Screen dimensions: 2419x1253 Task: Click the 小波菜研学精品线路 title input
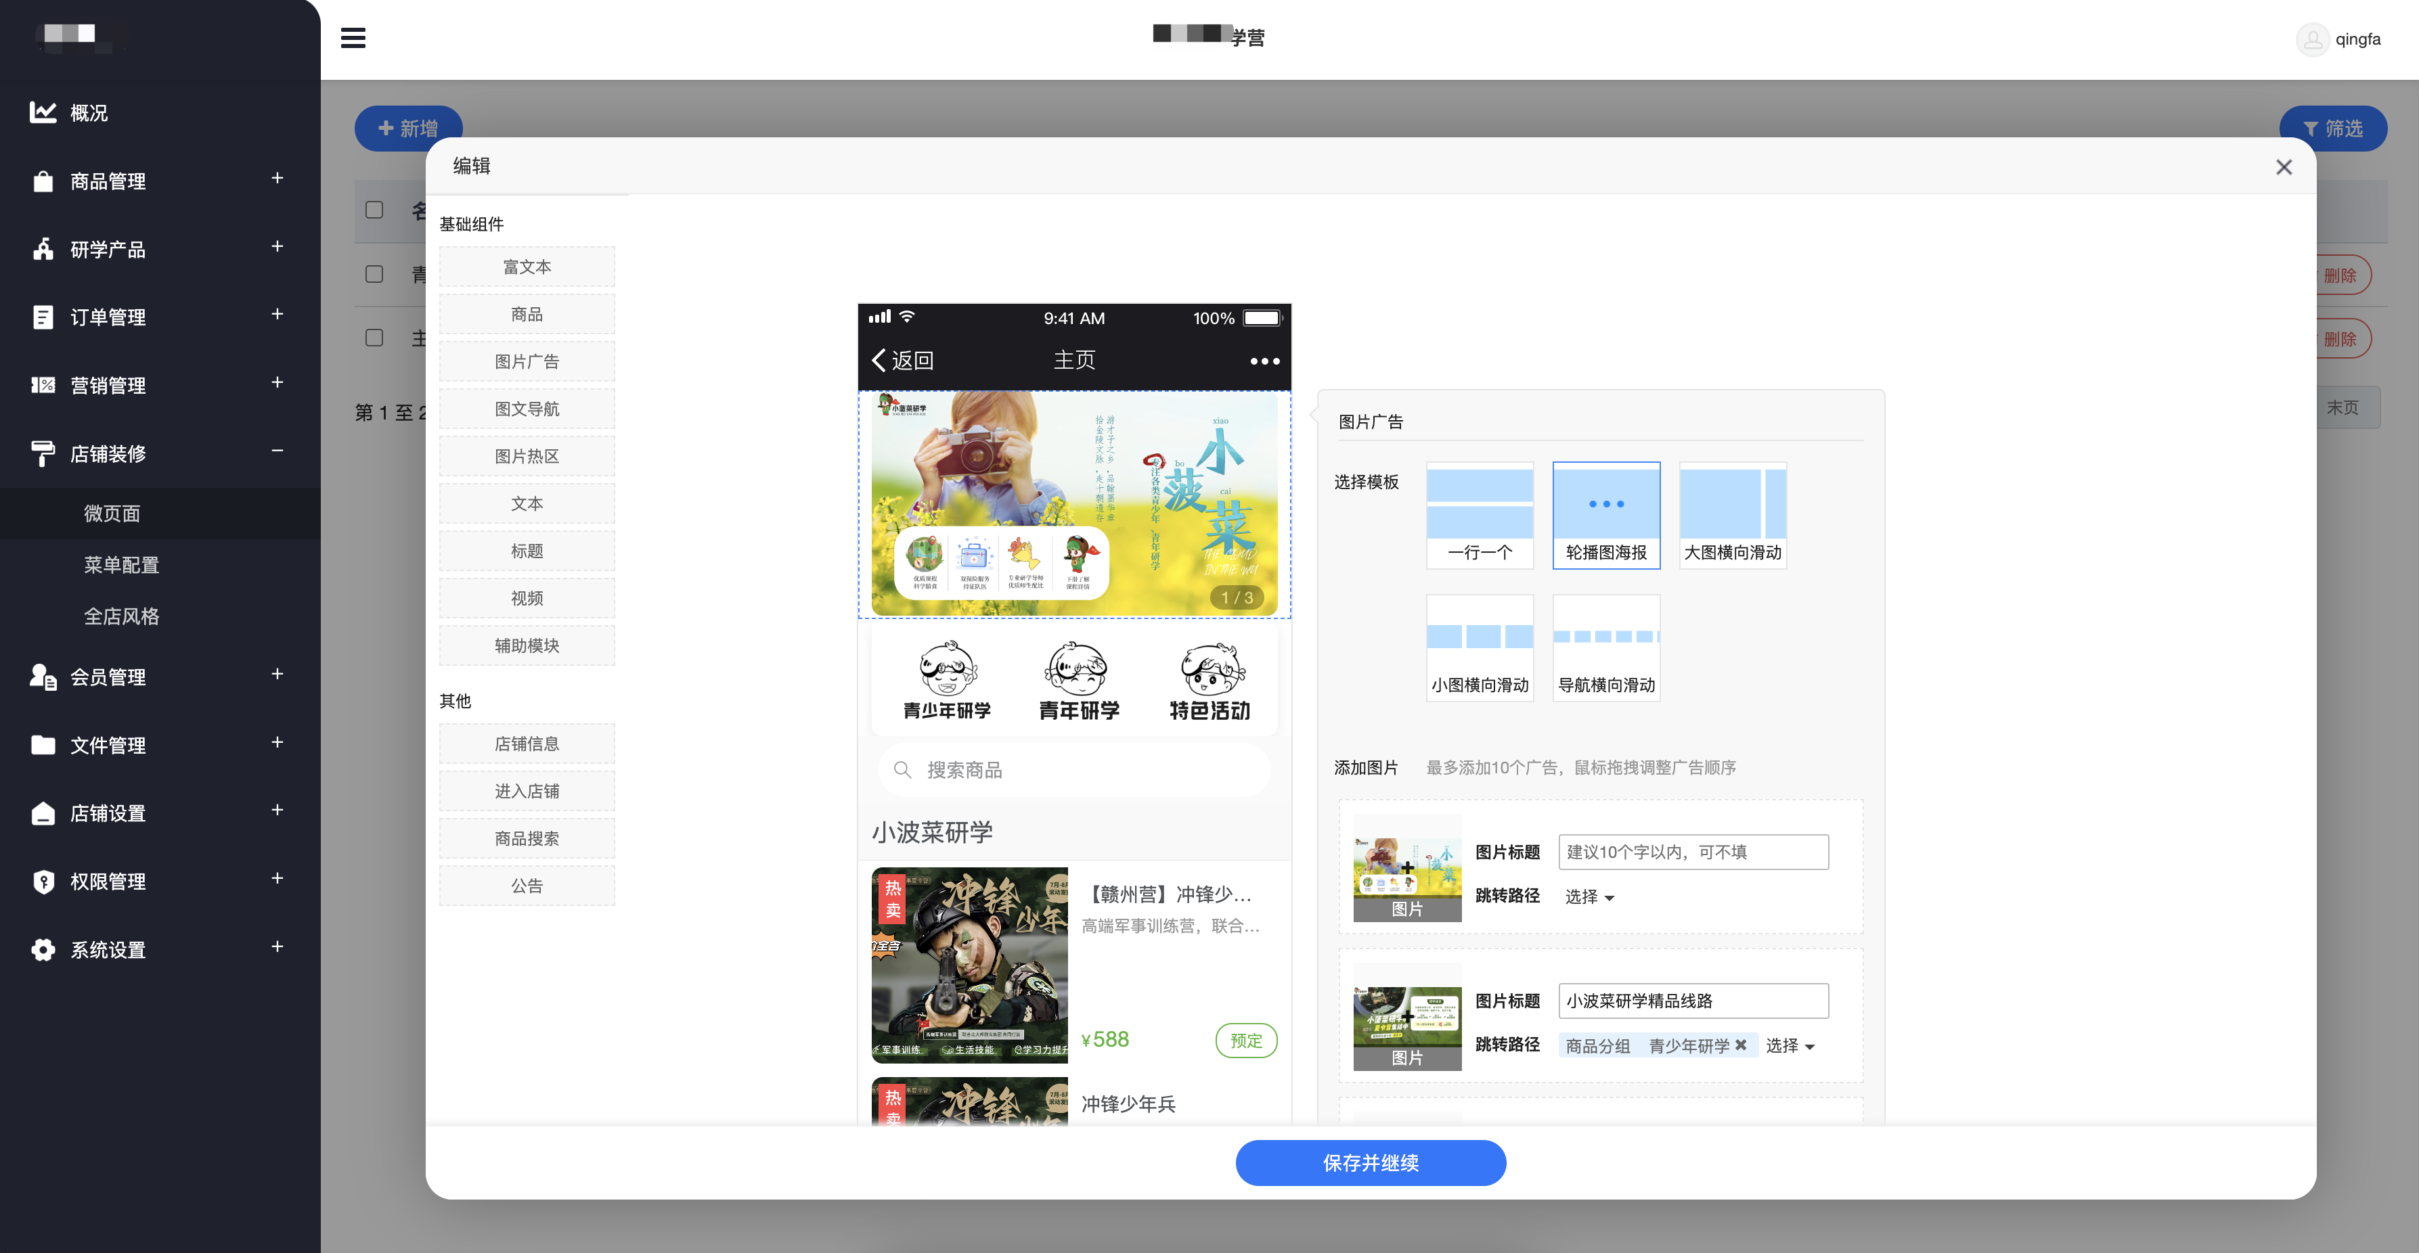[1693, 1001]
